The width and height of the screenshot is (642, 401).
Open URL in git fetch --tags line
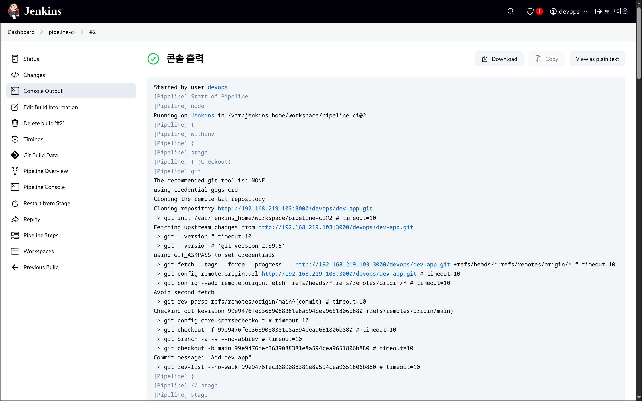[372, 264]
